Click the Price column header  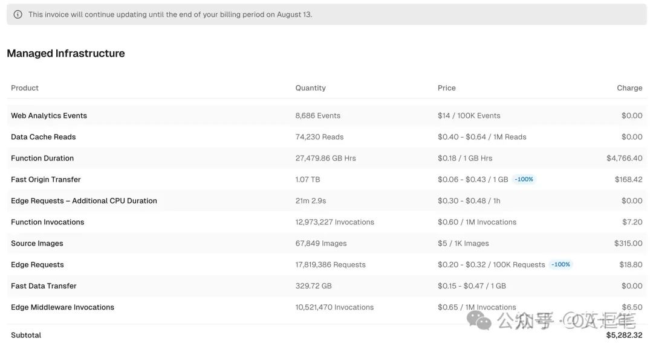click(x=446, y=88)
